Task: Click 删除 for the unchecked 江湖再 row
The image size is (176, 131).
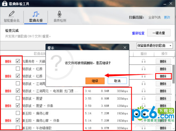Action: [x=163, y=84]
